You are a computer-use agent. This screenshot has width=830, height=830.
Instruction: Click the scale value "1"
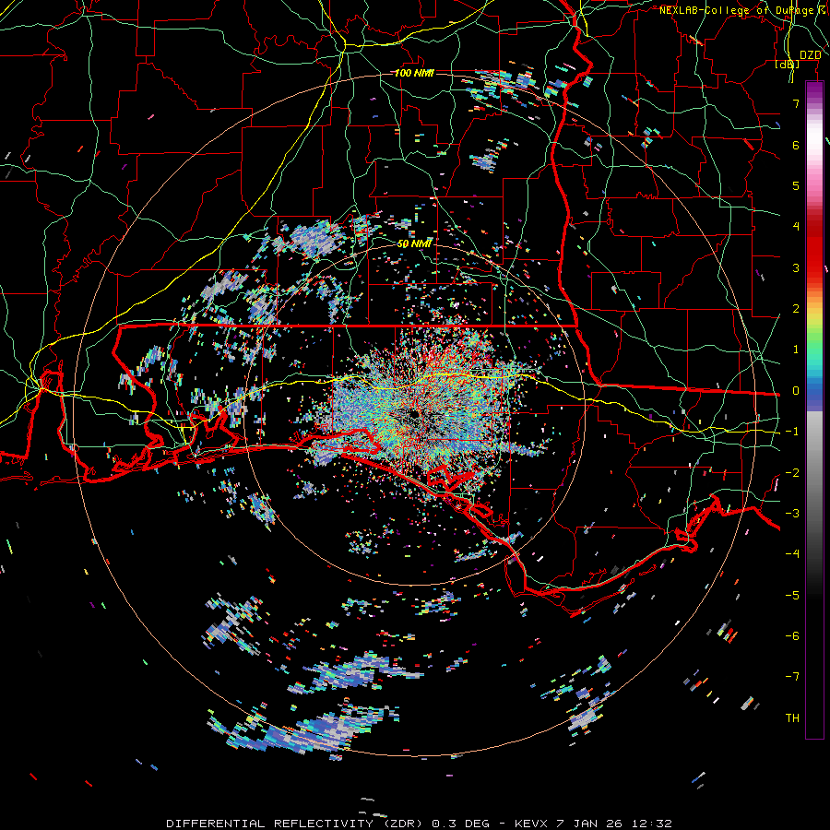(796, 350)
